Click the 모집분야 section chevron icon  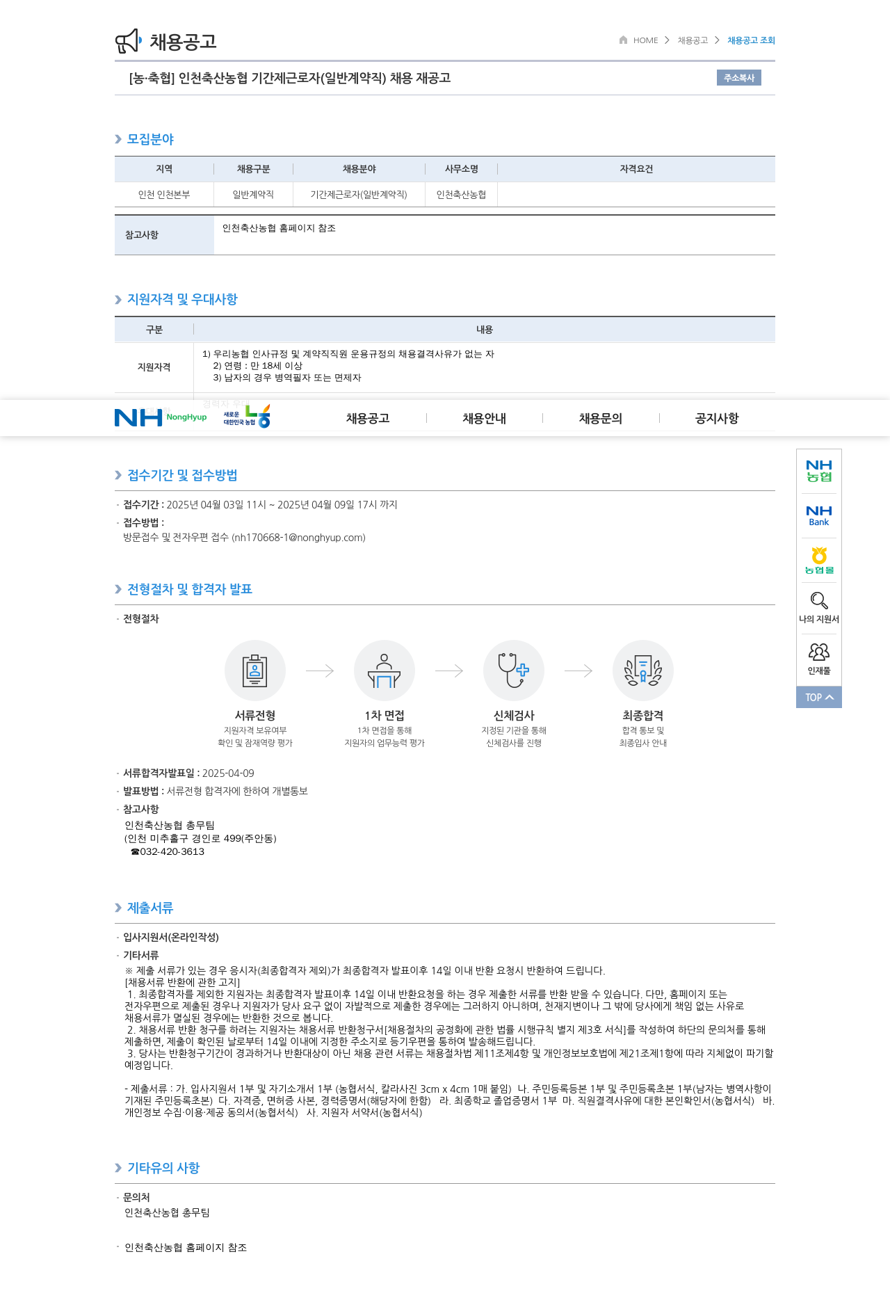(x=118, y=139)
